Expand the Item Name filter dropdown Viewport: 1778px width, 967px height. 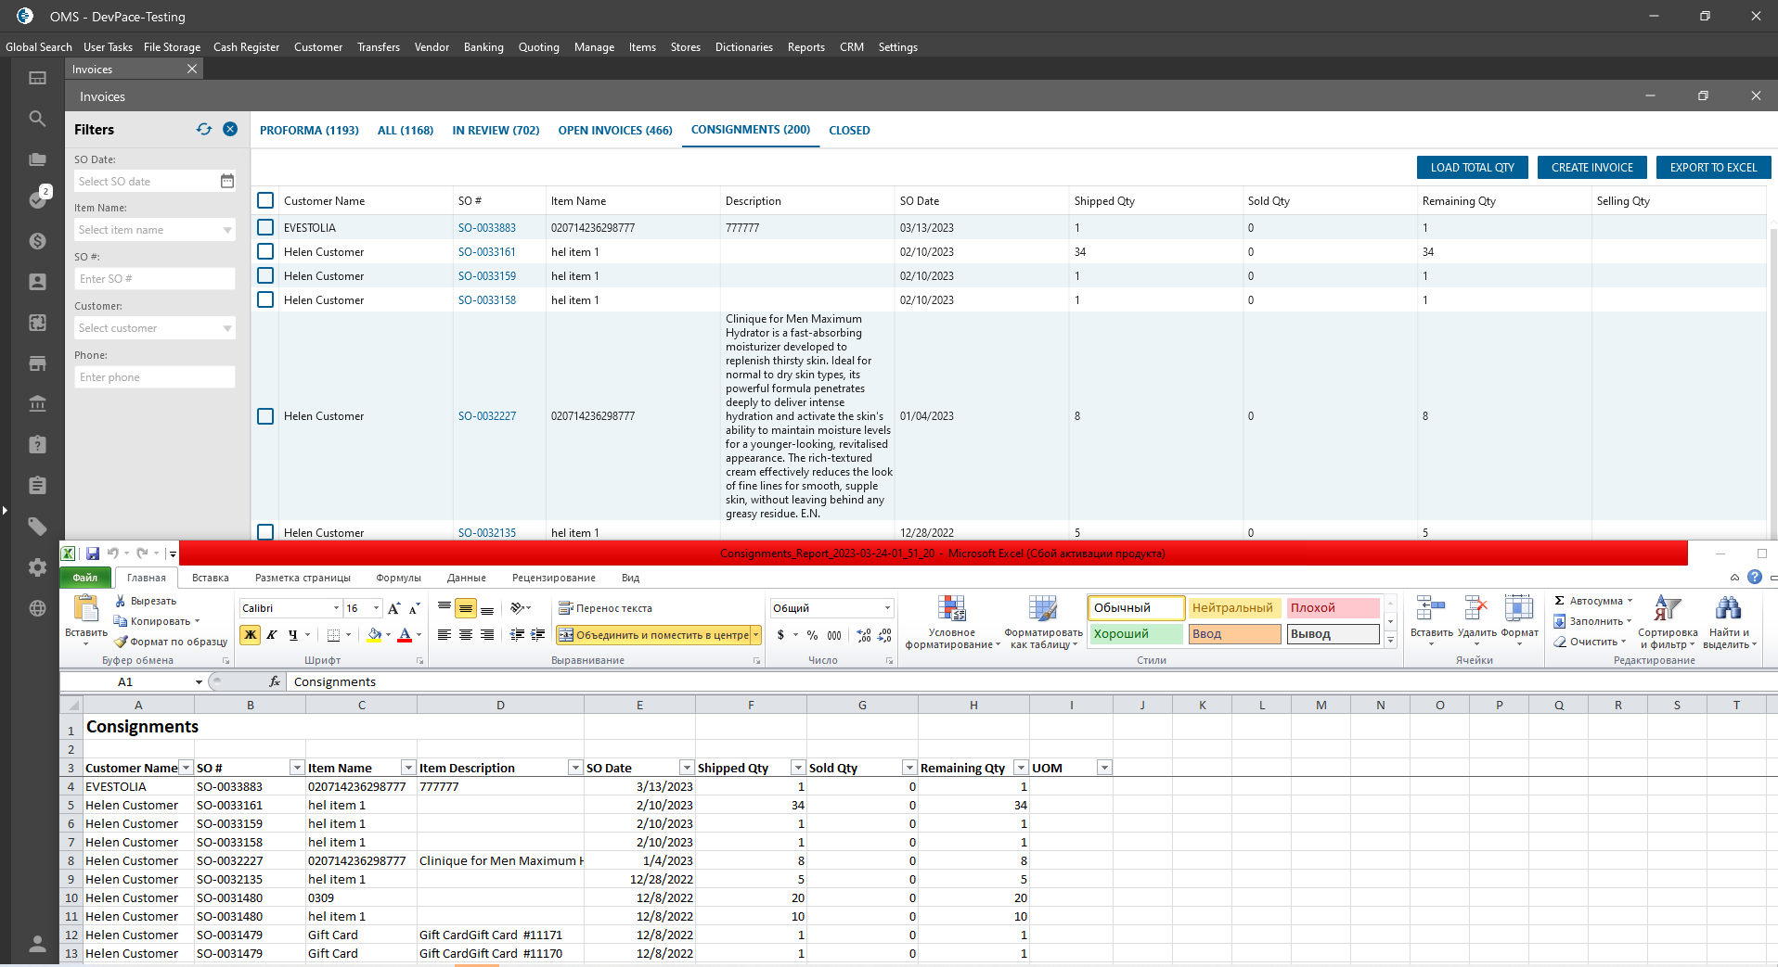click(x=227, y=230)
